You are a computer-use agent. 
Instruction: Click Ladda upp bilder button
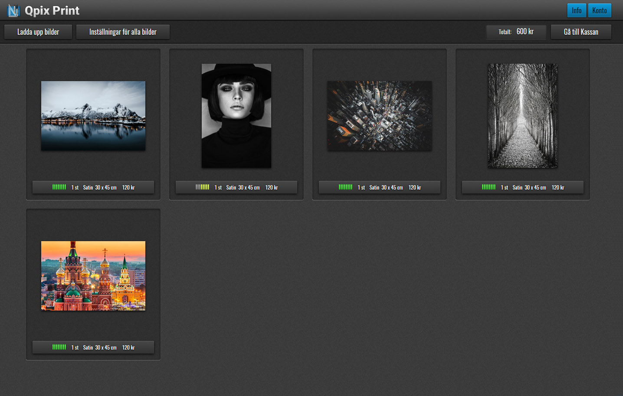coord(38,32)
